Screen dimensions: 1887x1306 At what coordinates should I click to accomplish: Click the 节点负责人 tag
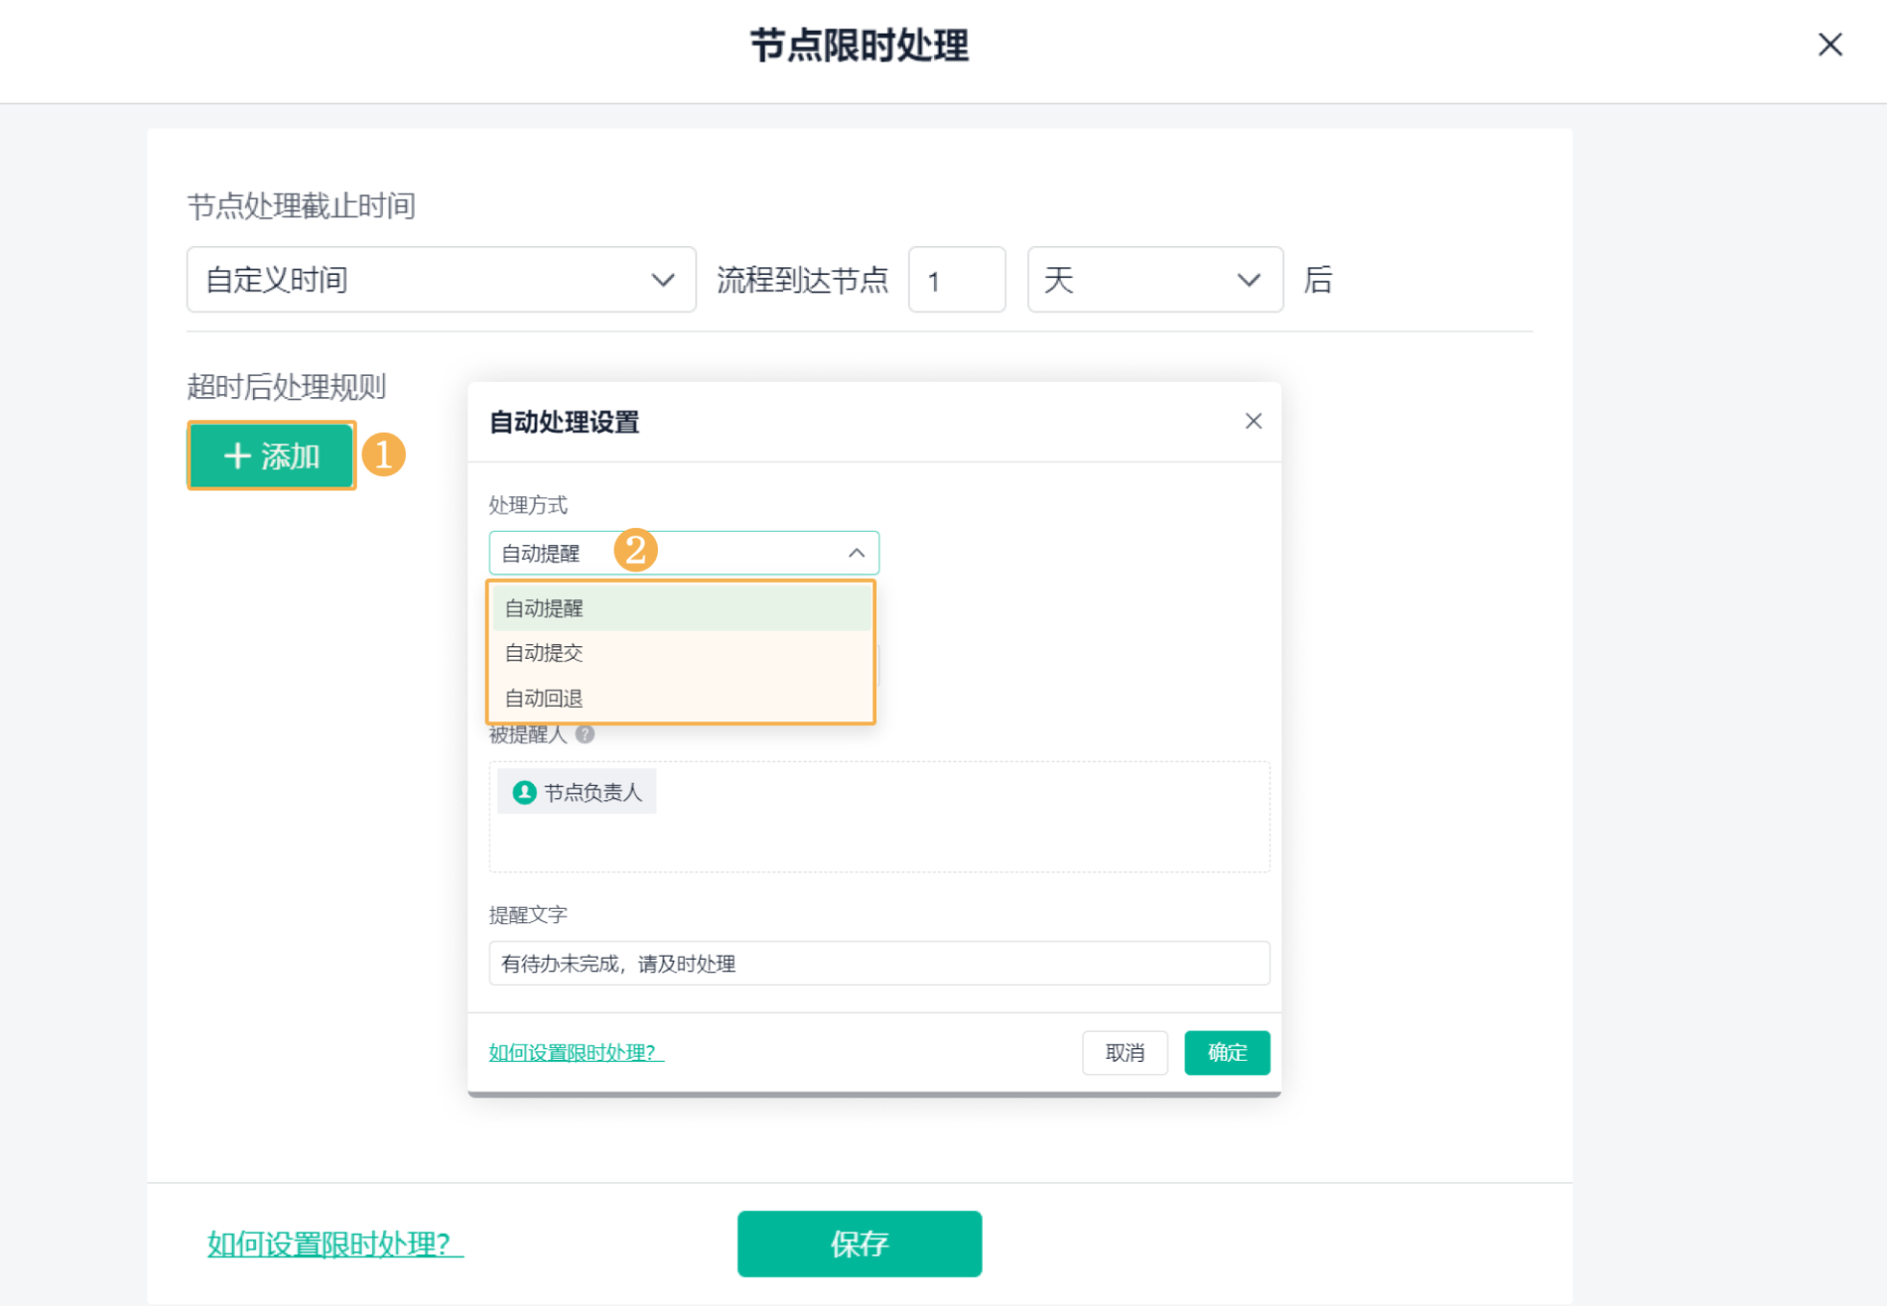click(x=577, y=791)
